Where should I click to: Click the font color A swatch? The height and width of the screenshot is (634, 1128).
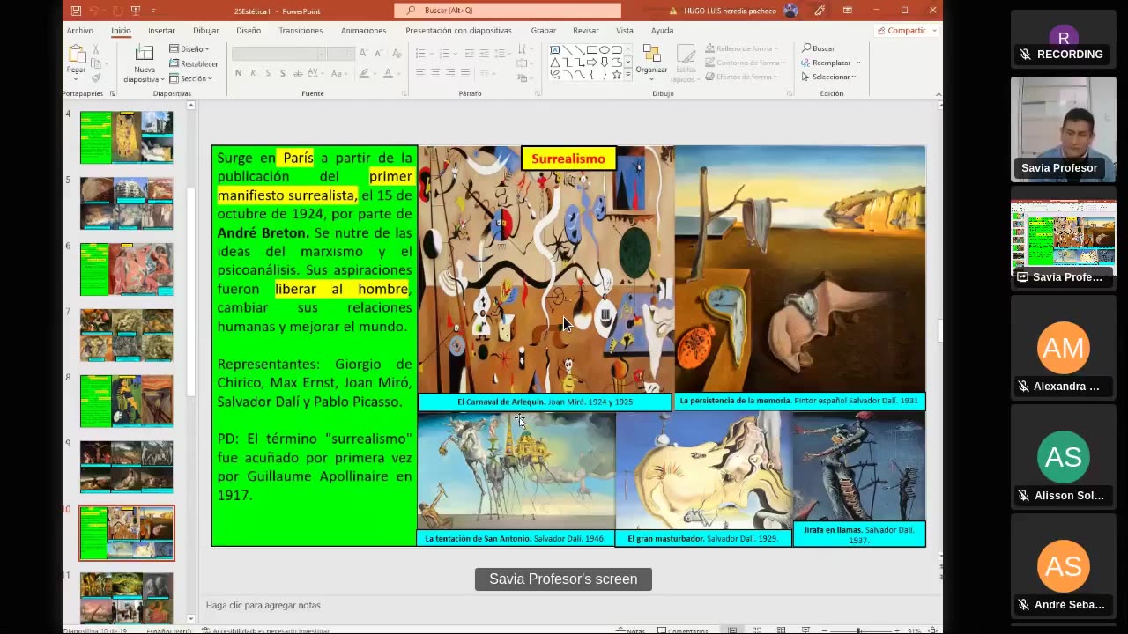point(388,73)
